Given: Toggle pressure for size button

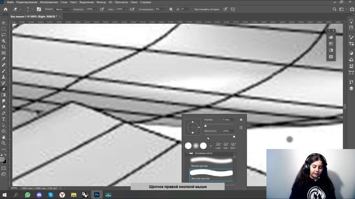Looking at the screenshot, I should pyautogui.click(x=225, y=9).
